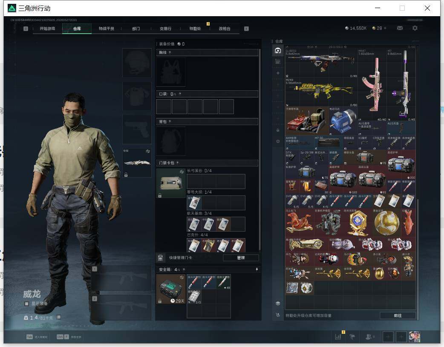Click the pin icon in 安全箱 header
444x347 pixels.
coord(257,270)
